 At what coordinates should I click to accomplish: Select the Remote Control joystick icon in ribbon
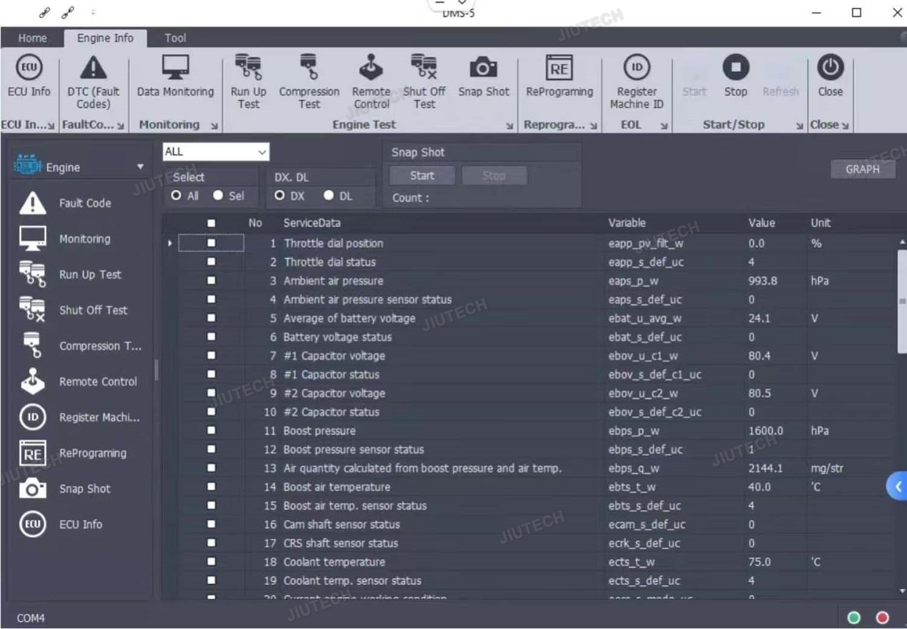371,81
